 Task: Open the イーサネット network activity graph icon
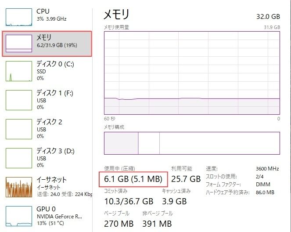coord(19,187)
